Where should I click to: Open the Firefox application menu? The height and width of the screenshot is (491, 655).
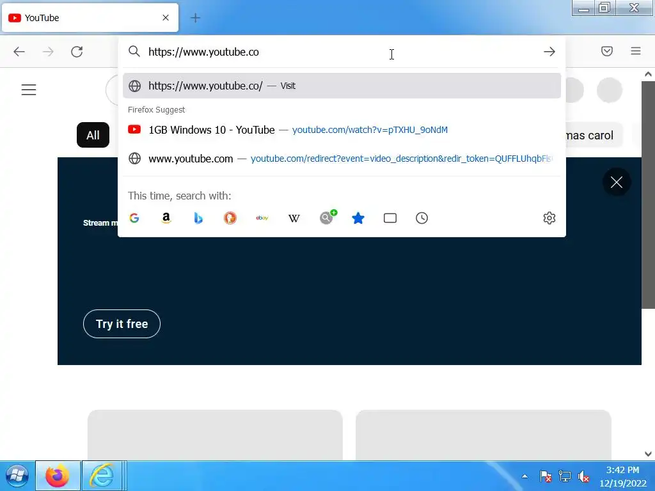[636, 51]
